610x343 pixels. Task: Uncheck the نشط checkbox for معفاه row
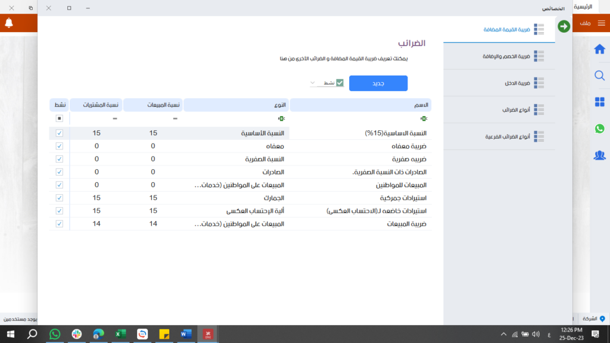[59, 146]
